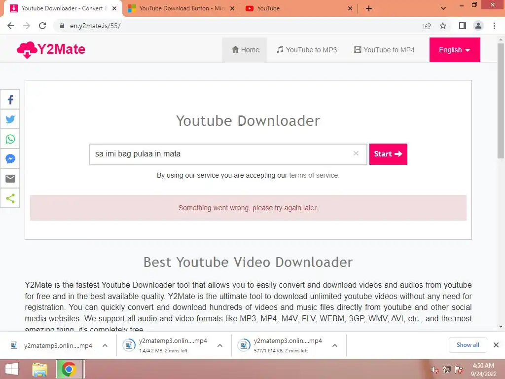Click the Y2Mate logo
Viewport: 505px width, 379px height.
coord(51,50)
